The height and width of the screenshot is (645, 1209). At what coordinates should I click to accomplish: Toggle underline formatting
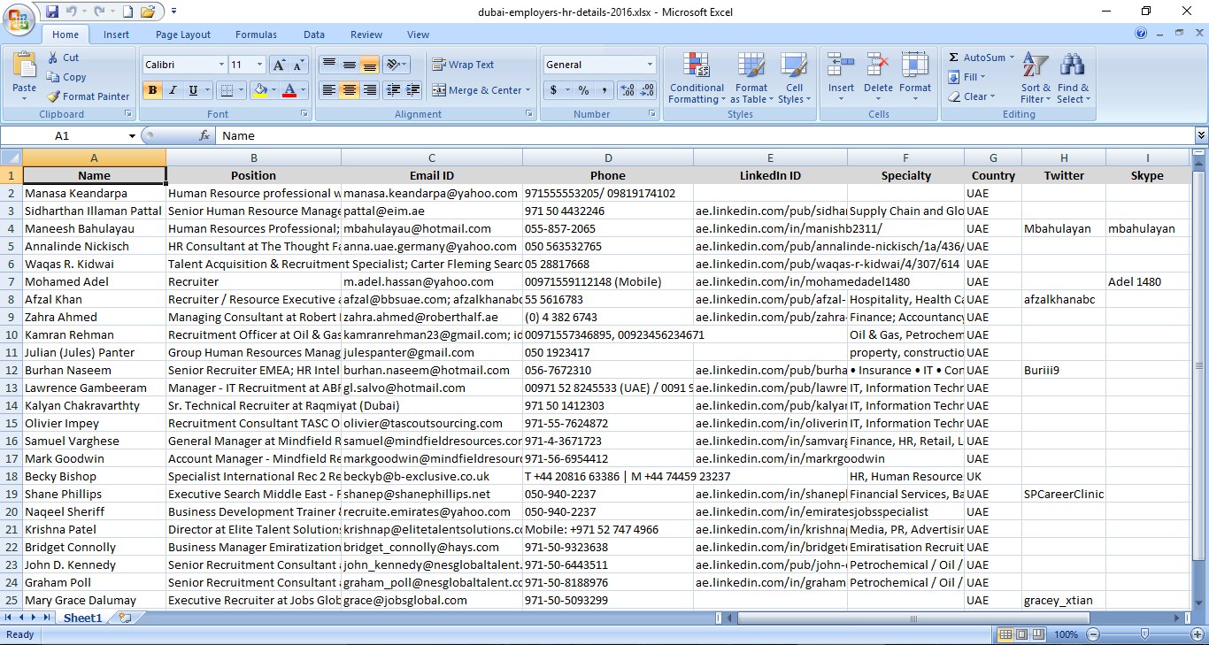point(192,89)
